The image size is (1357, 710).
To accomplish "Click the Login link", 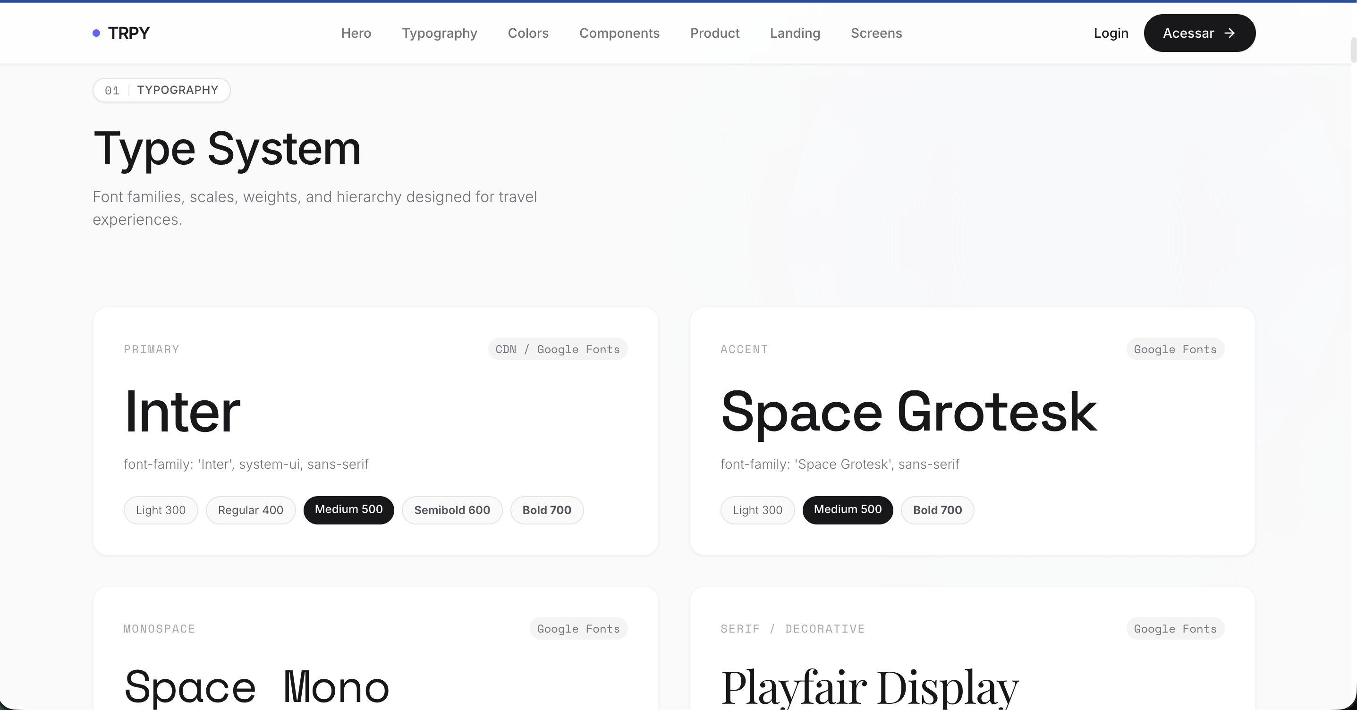I will 1111,33.
